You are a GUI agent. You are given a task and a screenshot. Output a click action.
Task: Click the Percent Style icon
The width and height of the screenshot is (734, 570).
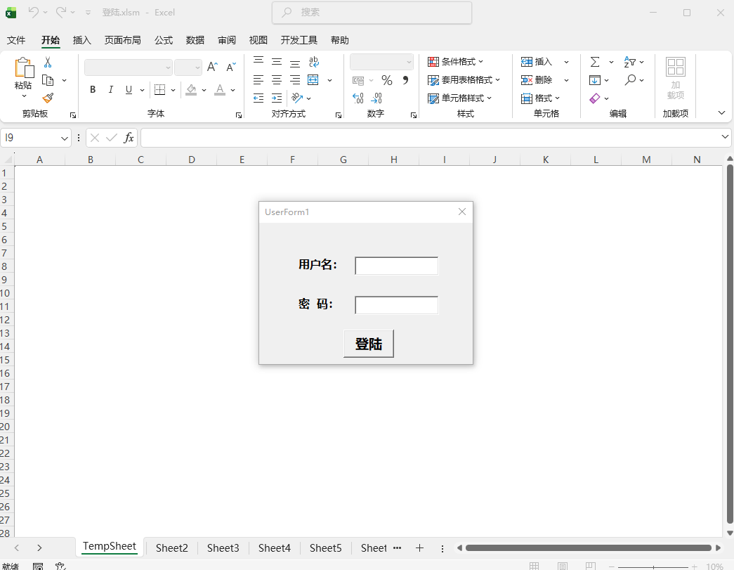coord(387,80)
